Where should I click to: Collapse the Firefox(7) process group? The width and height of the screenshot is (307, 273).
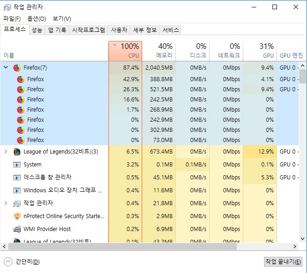[x=6, y=68]
